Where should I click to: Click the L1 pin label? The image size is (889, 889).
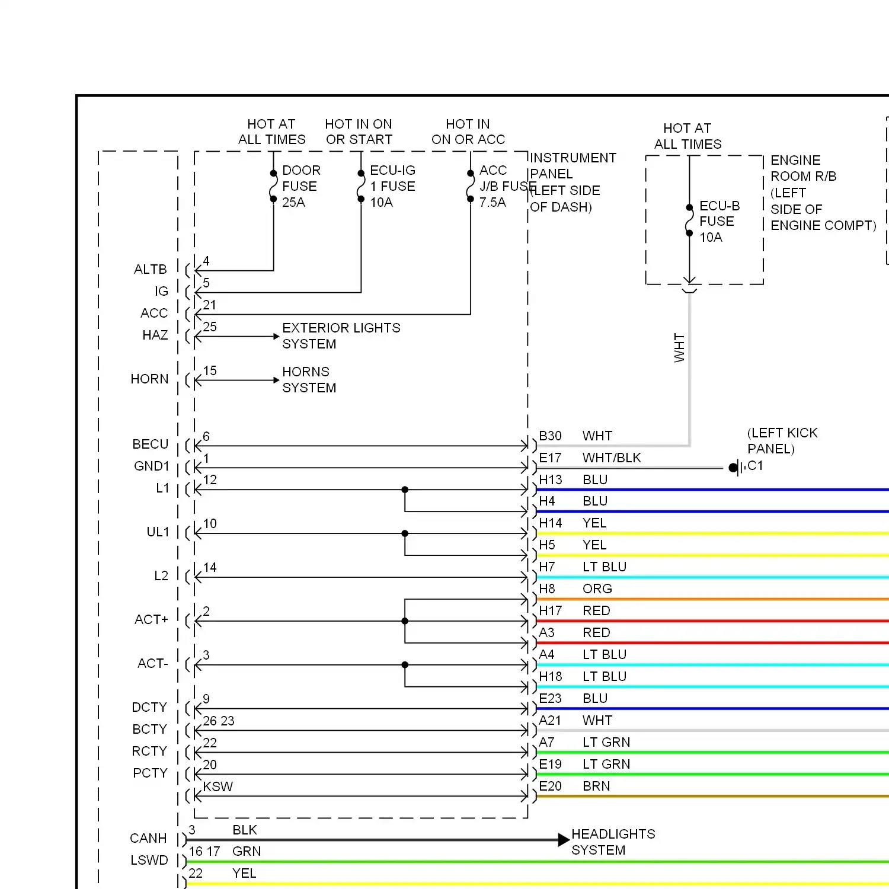click(162, 488)
